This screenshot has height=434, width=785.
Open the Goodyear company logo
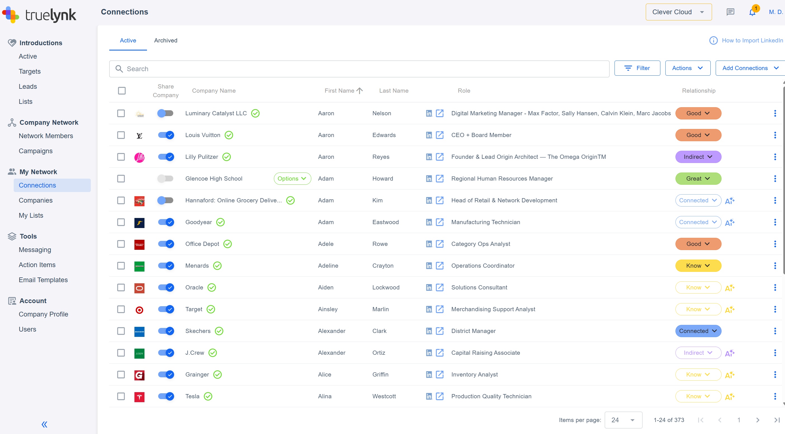click(139, 223)
